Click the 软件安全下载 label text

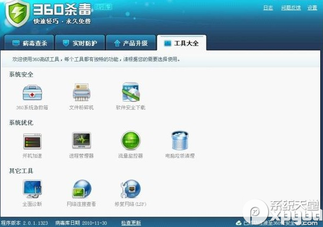coord(131,108)
